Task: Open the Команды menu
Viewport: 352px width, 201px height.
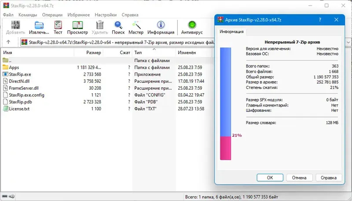Action: [x=28, y=15]
